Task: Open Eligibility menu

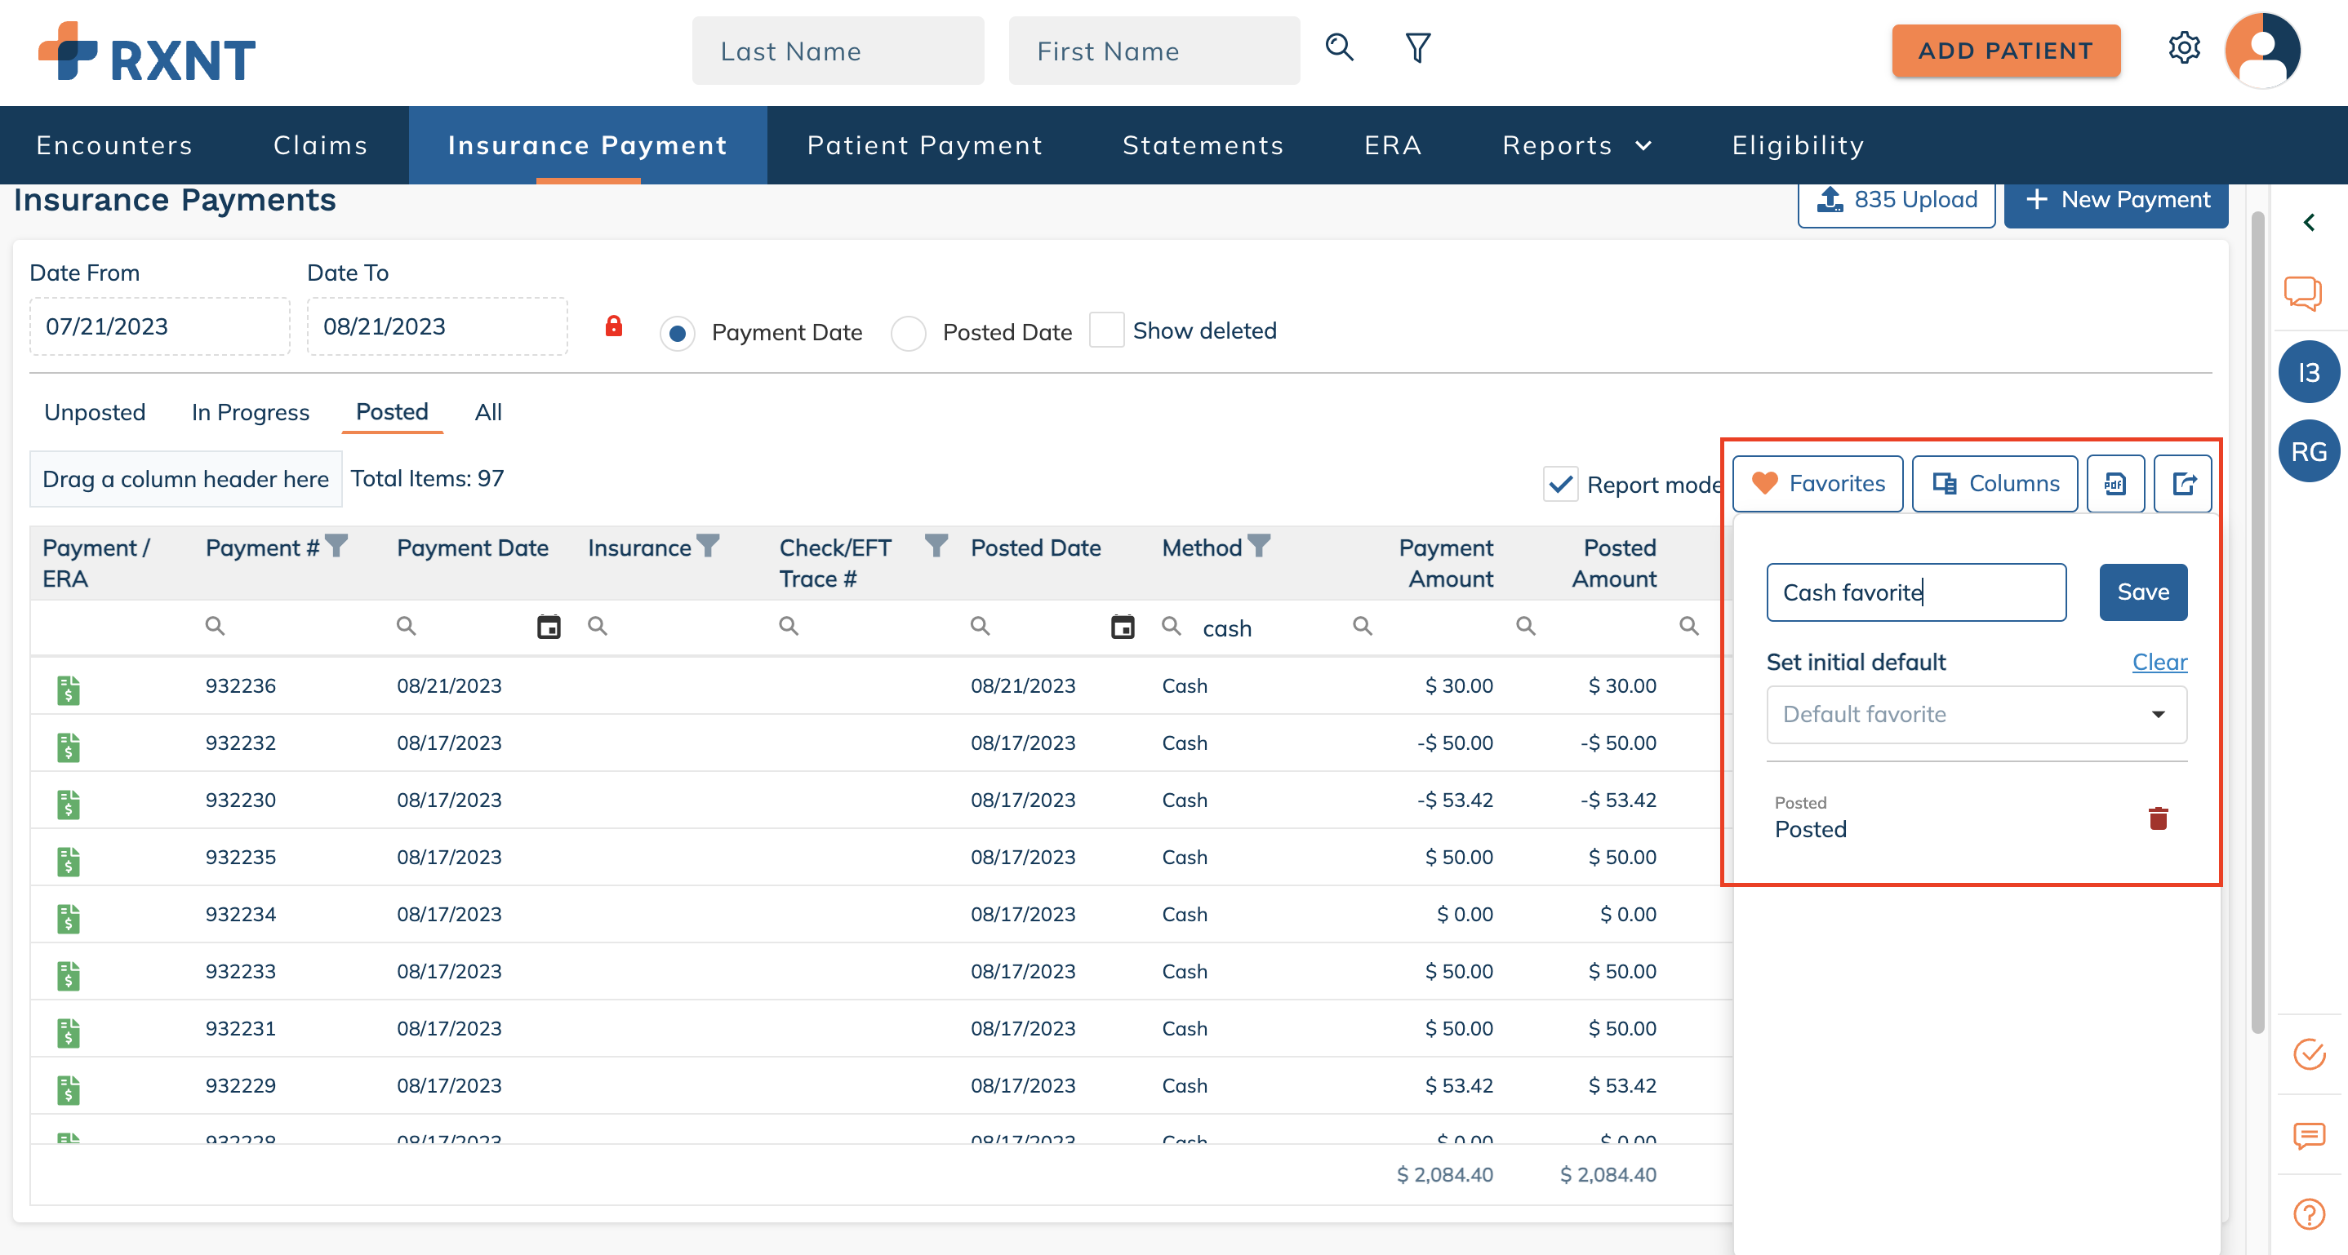Action: [1798, 144]
